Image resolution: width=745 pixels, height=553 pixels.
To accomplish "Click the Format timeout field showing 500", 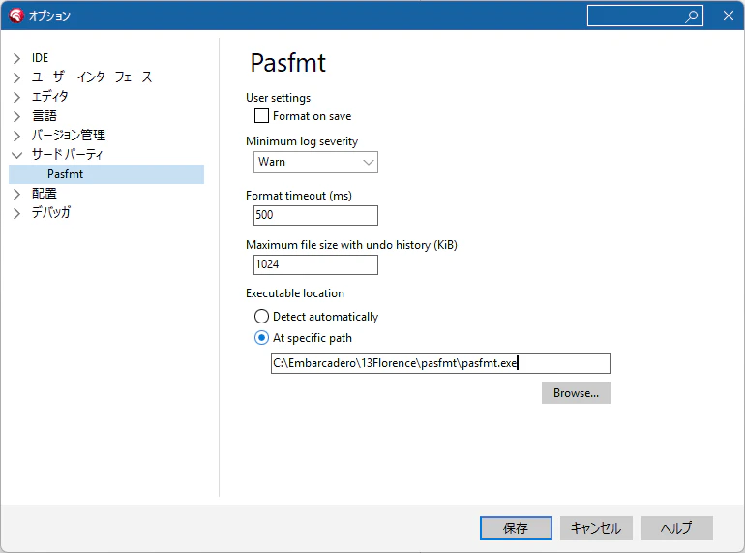I will [315, 215].
